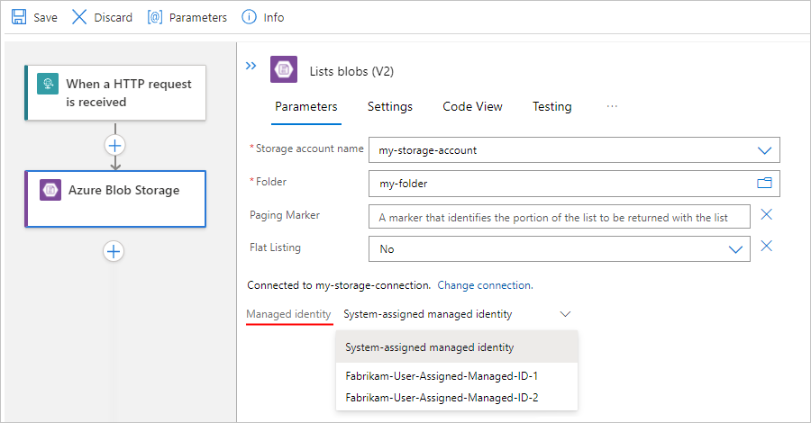Expand the Managed identity dropdown
The image size is (811, 423).
coord(565,314)
